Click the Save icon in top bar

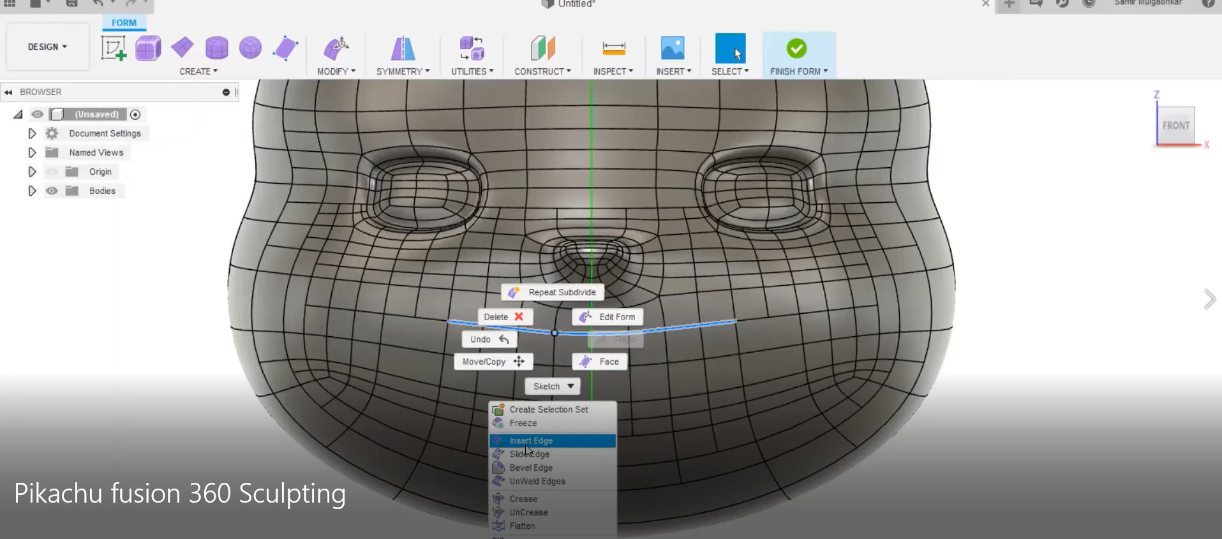point(71,3)
